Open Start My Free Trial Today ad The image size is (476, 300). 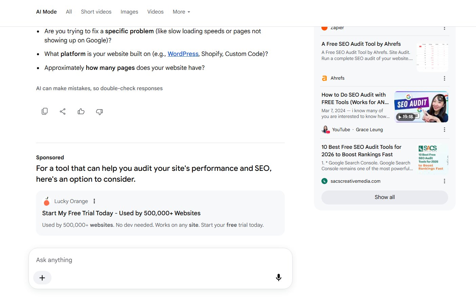pyautogui.click(x=121, y=213)
